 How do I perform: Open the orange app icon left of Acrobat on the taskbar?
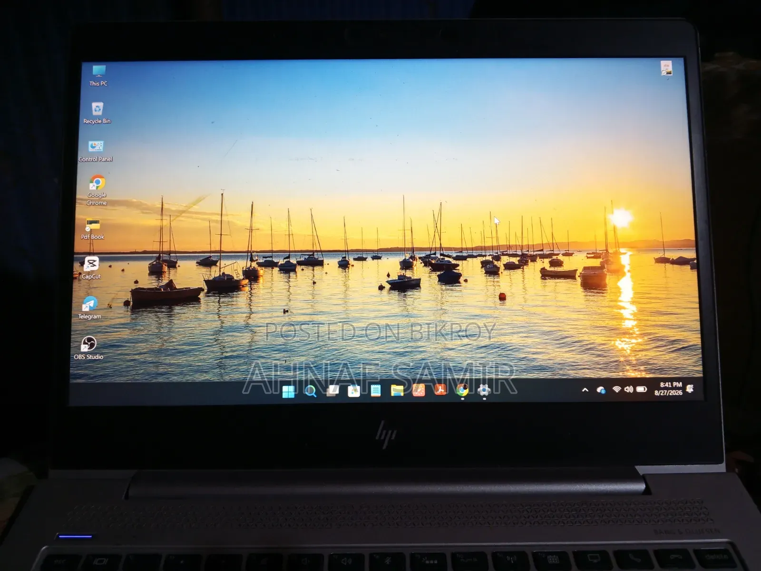point(419,391)
